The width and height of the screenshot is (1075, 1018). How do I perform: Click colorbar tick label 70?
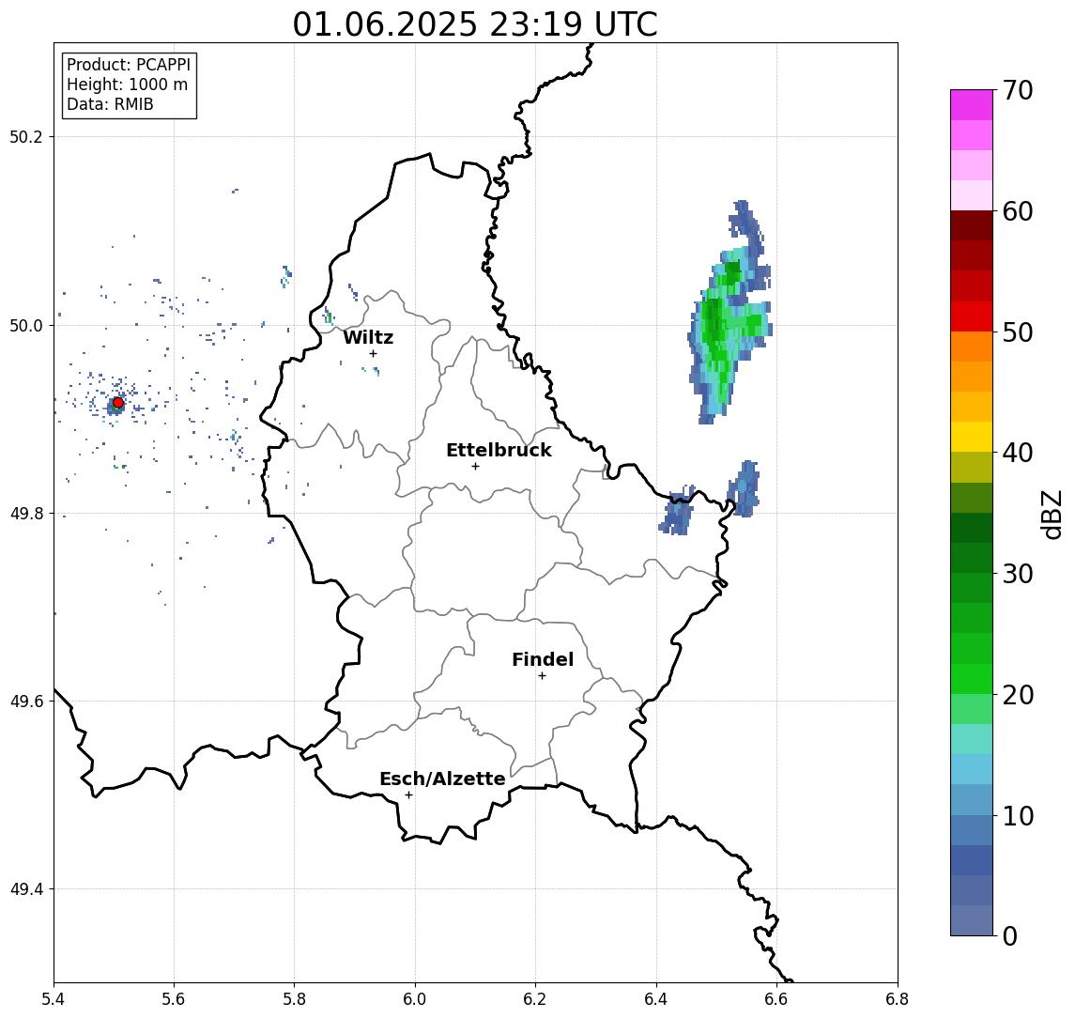pyautogui.click(x=1018, y=90)
